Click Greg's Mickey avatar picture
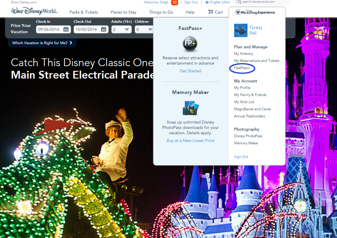Screen dimensions: 337x238 coord(241,30)
